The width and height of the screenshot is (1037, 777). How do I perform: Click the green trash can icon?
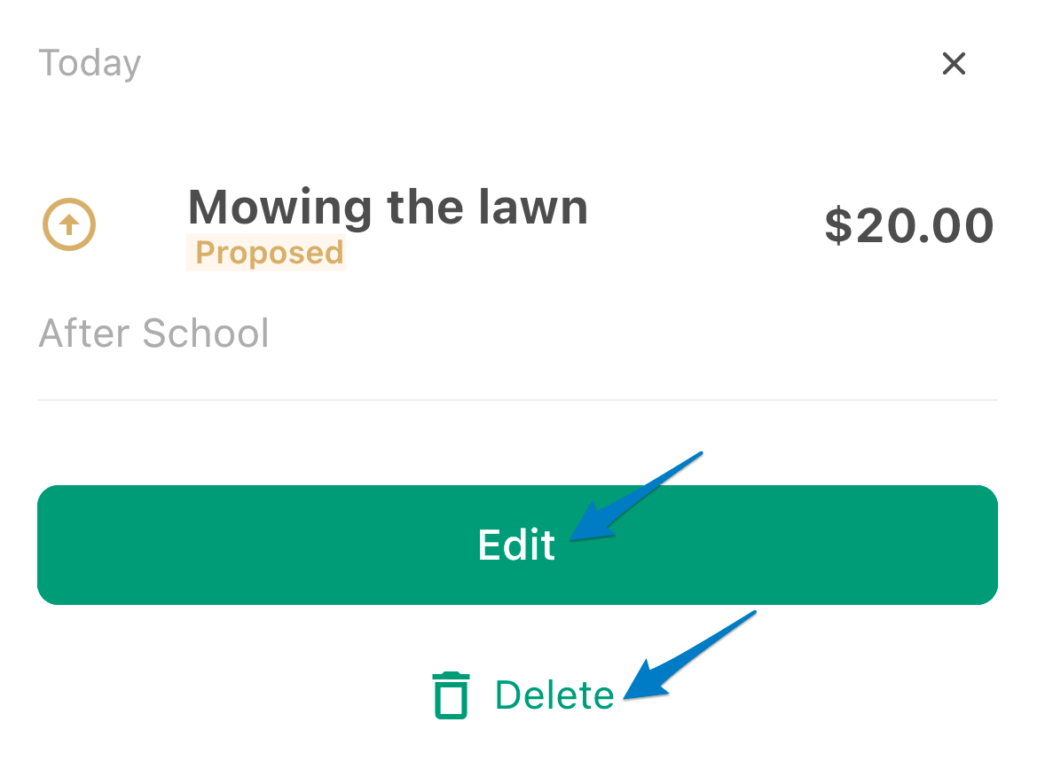451,695
